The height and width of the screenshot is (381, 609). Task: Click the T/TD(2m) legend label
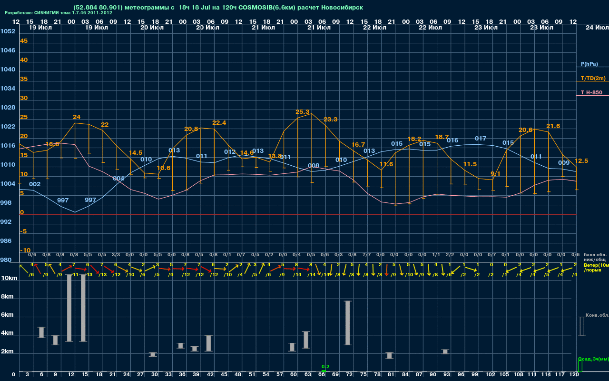[x=593, y=78]
